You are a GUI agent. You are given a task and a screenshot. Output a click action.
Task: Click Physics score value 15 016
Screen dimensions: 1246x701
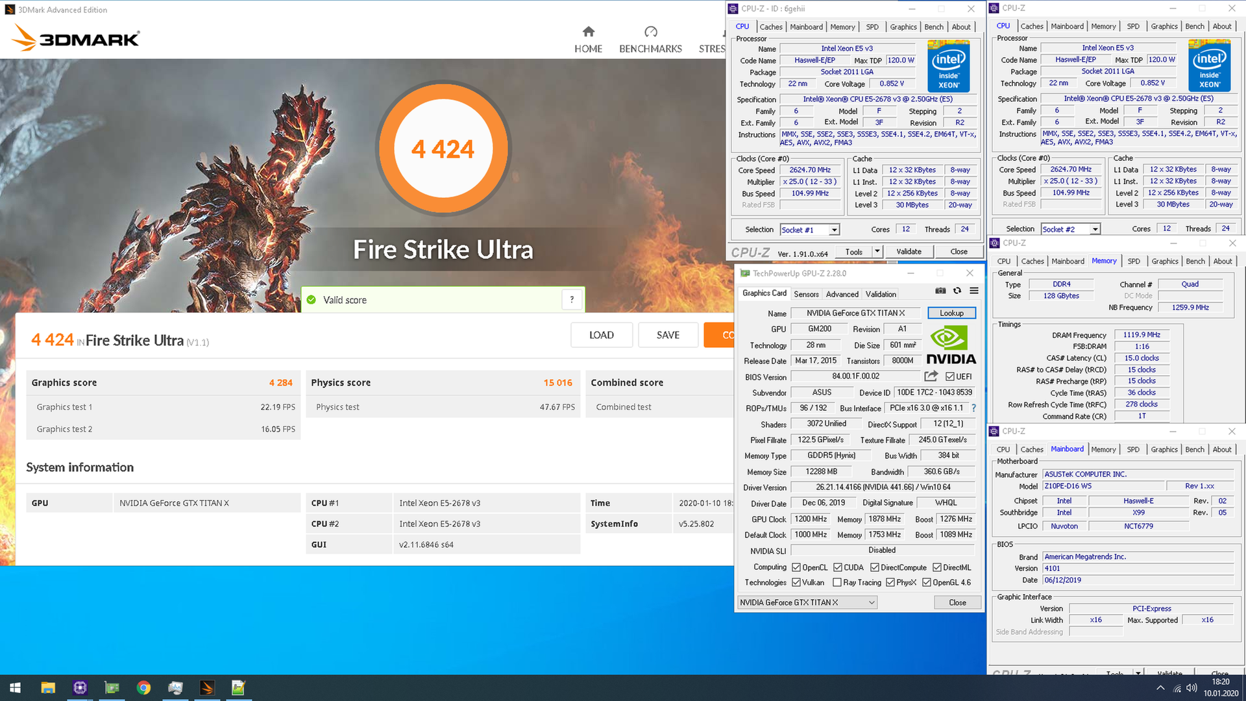point(557,382)
